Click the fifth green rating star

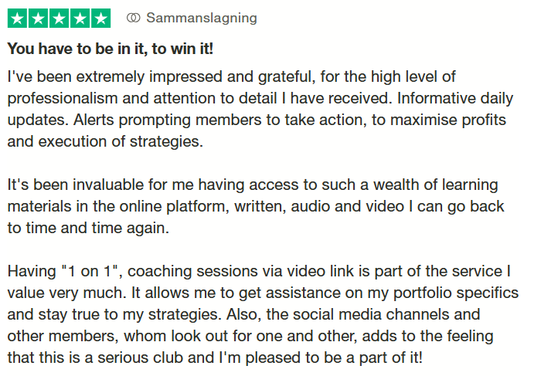(101, 19)
